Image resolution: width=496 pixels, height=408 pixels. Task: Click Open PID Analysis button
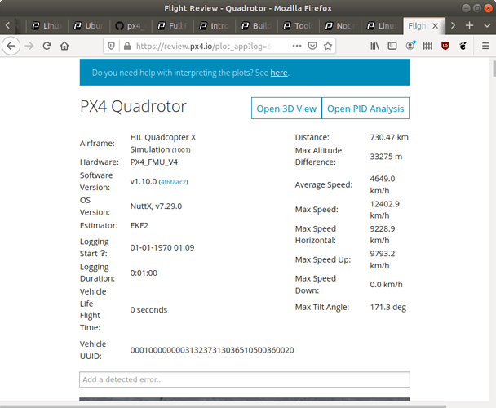(365, 109)
